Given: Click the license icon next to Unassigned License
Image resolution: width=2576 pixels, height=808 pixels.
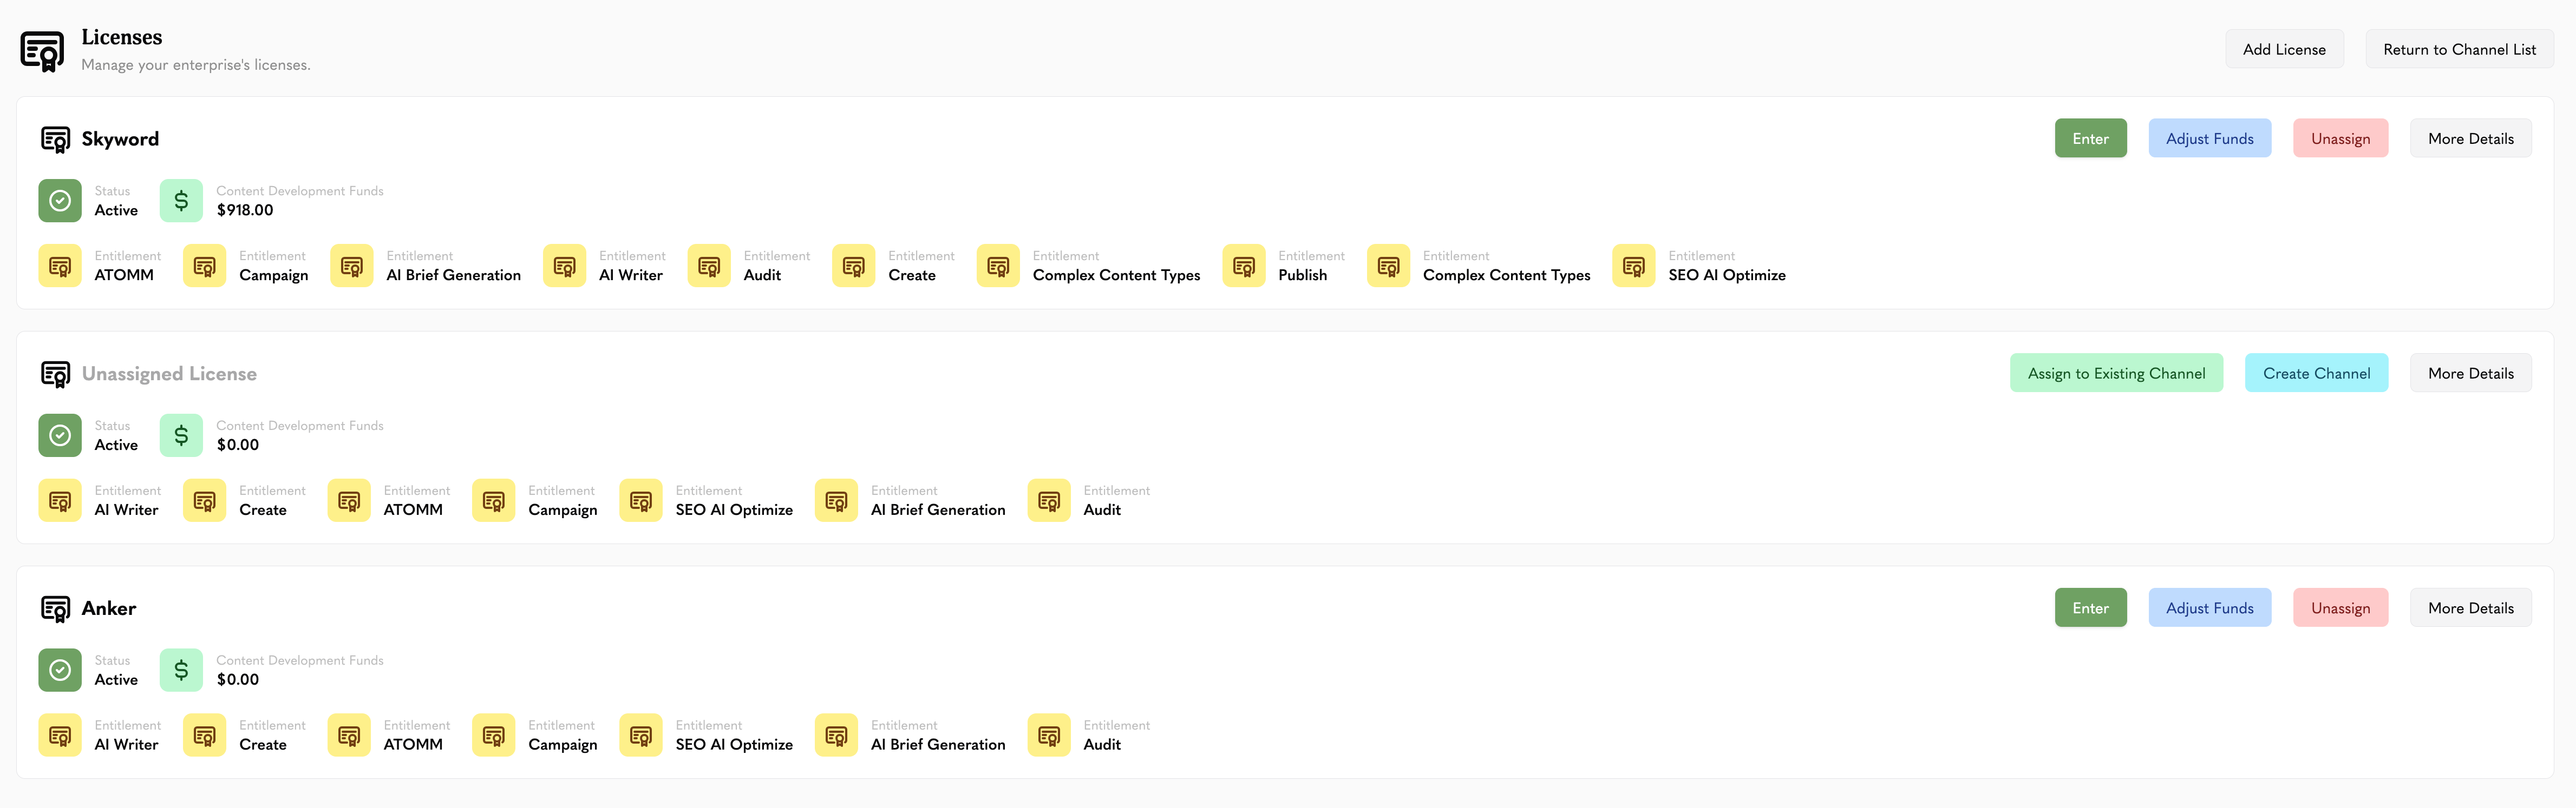Looking at the screenshot, I should coord(55,374).
